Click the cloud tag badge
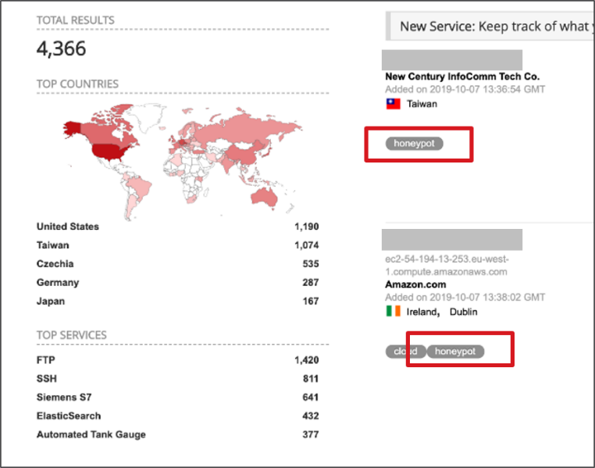Image resolution: width=595 pixels, height=468 pixels. 404,352
